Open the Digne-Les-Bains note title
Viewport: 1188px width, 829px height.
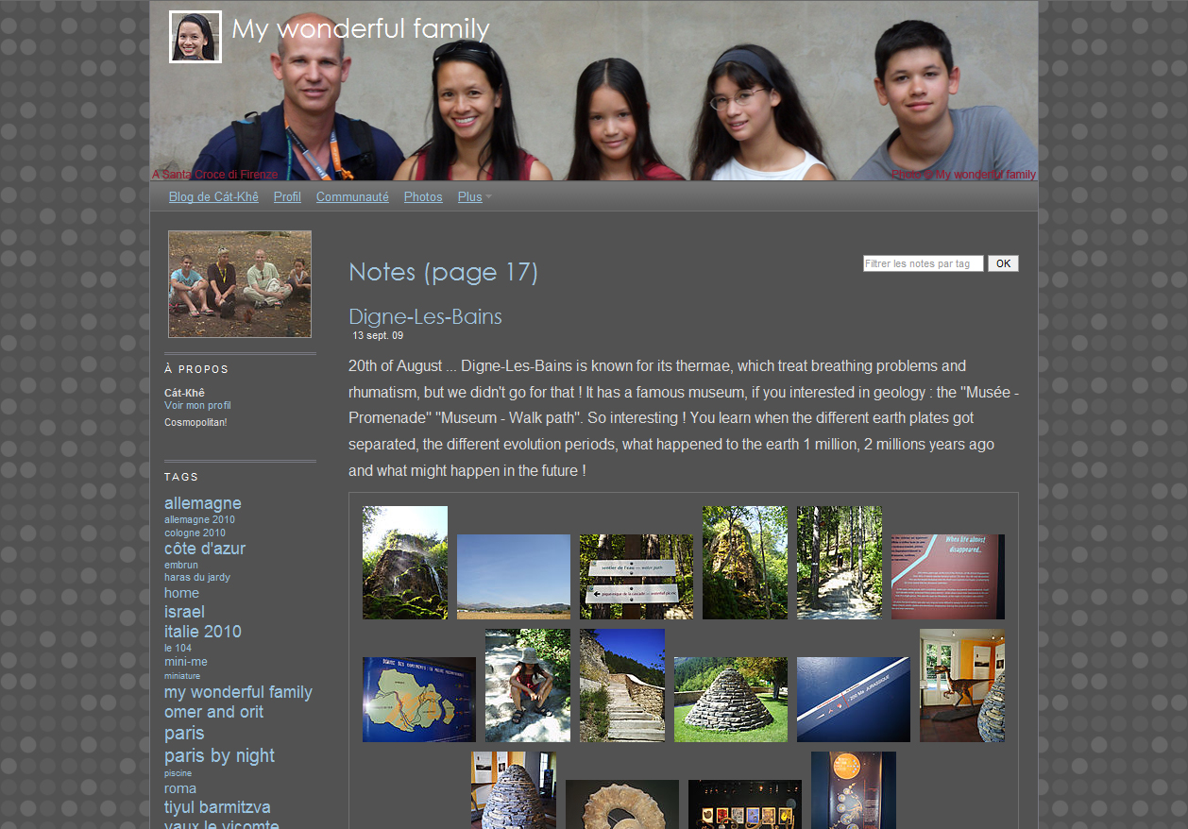point(425,317)
